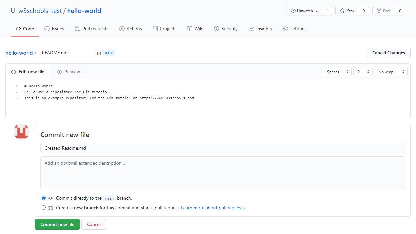Open Insights via the graph icon

pyautogui.click(x=251, y=29)
